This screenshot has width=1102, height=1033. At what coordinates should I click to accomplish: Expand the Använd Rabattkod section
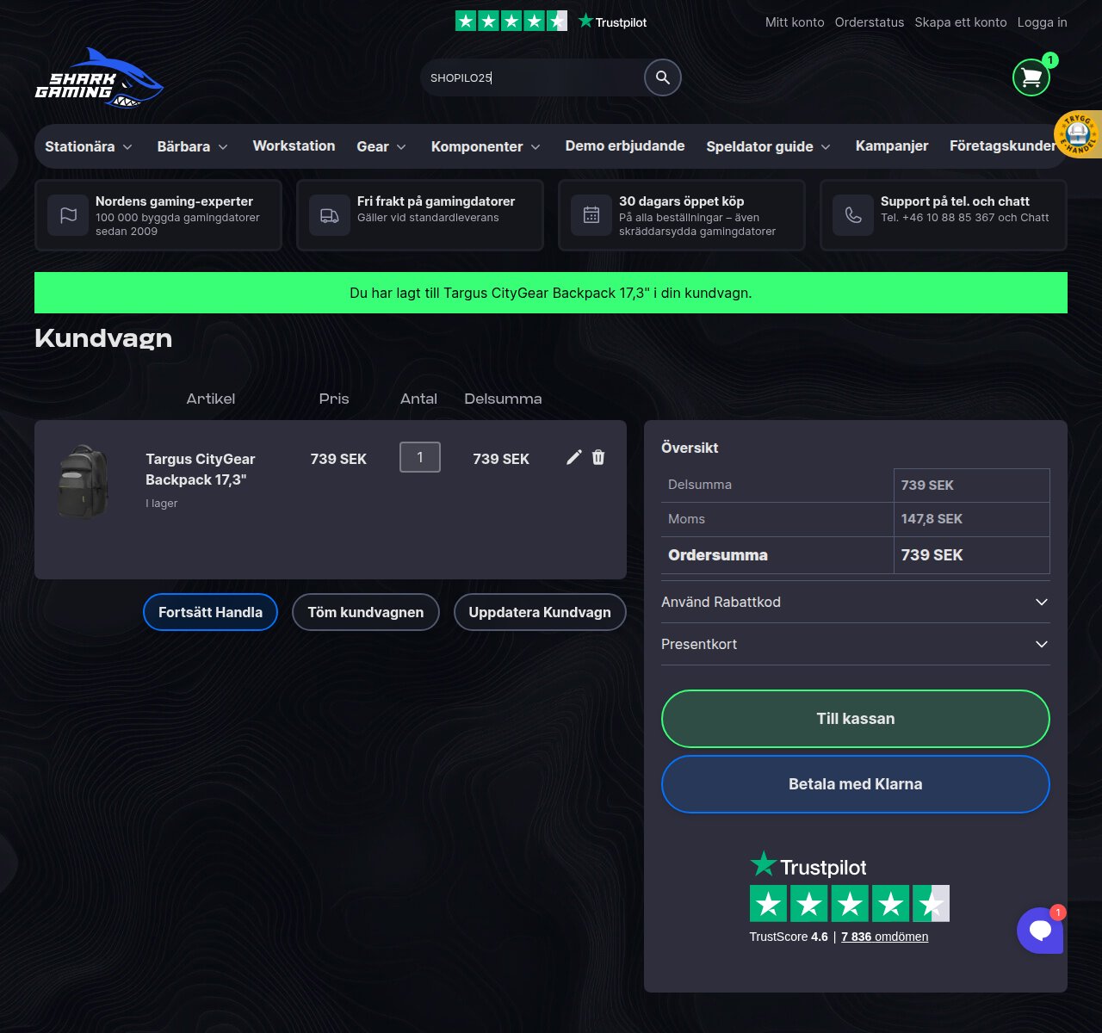click(x=856, y=602)
